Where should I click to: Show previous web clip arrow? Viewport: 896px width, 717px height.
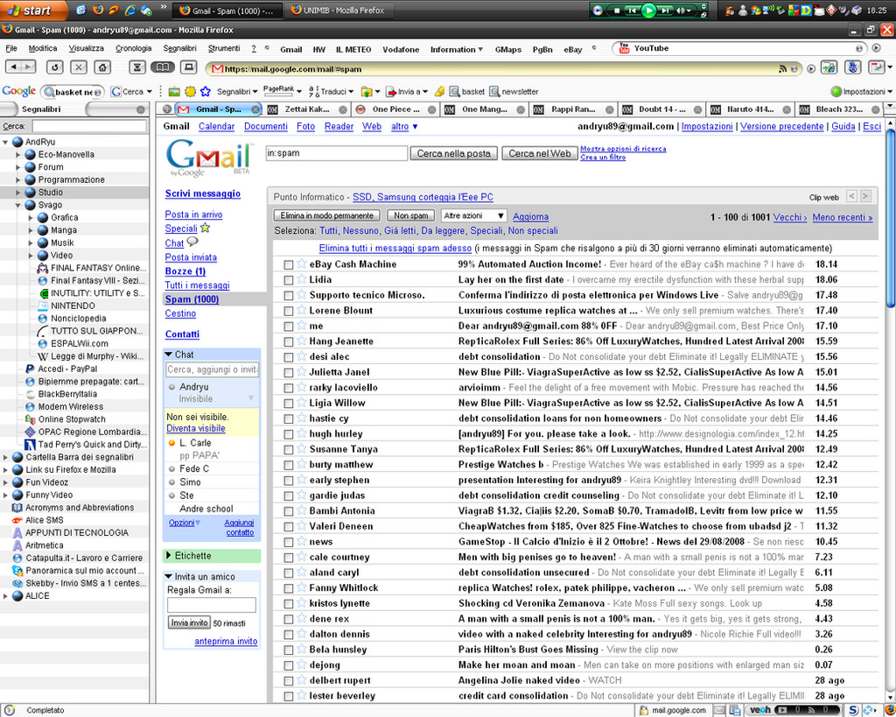click(x=852, y=196)
